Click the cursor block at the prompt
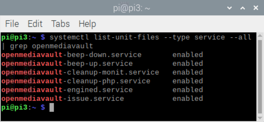The image size is (264, 122). (52, 107)
